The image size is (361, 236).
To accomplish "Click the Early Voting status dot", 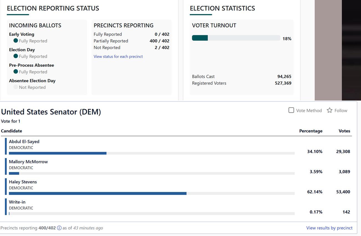I will point(16,41).
